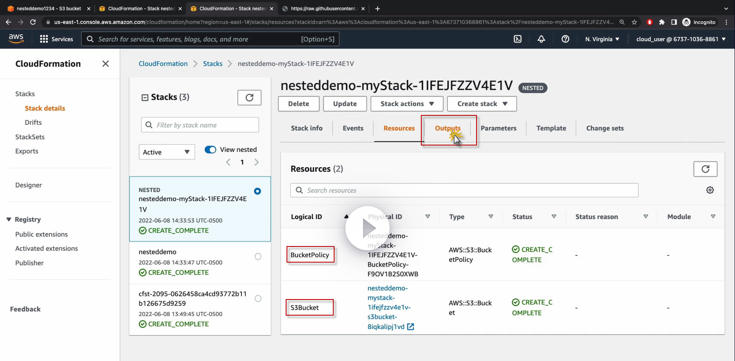735x361 pixels.
Task: Open the S3Bucket physical ID link
Action: click(x=388, y=308)
